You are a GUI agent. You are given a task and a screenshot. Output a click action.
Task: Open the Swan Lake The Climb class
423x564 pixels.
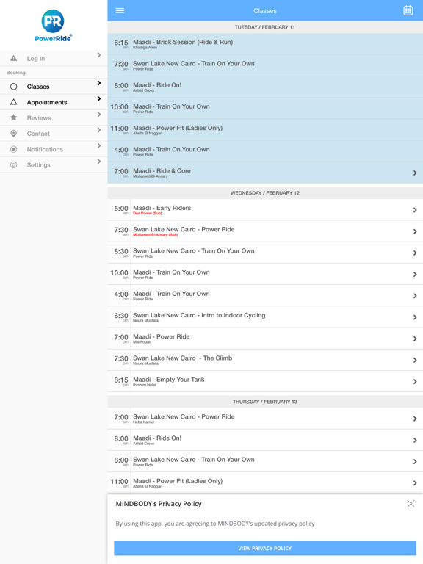(265, 360)
